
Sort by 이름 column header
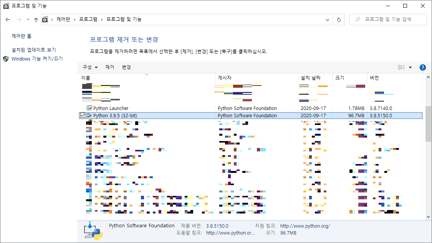[146, 78]
